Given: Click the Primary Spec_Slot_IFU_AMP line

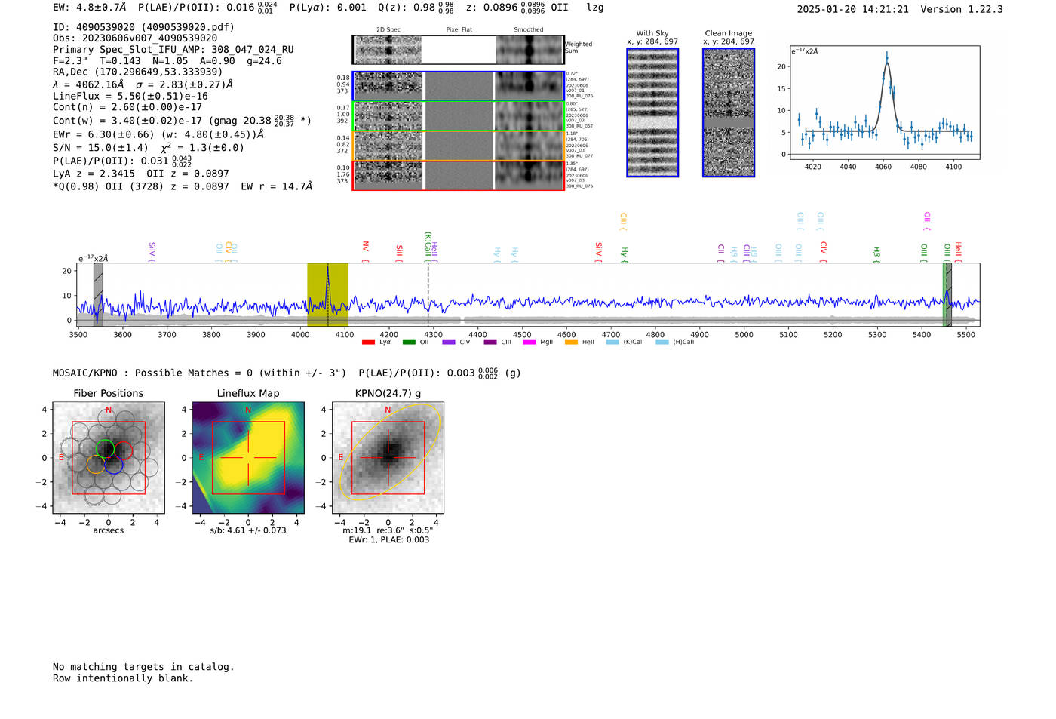Looking at the screenshot, I should (173, 50).
